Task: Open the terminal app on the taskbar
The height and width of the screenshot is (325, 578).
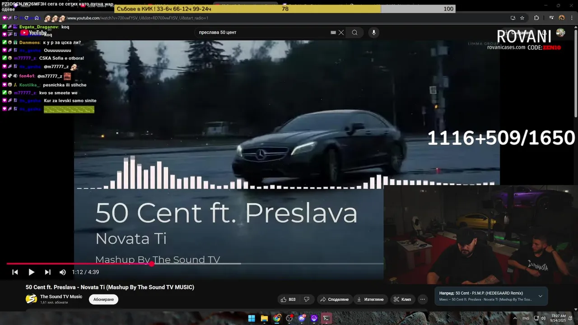Action: pyautogui.click(x=326, y=318)
